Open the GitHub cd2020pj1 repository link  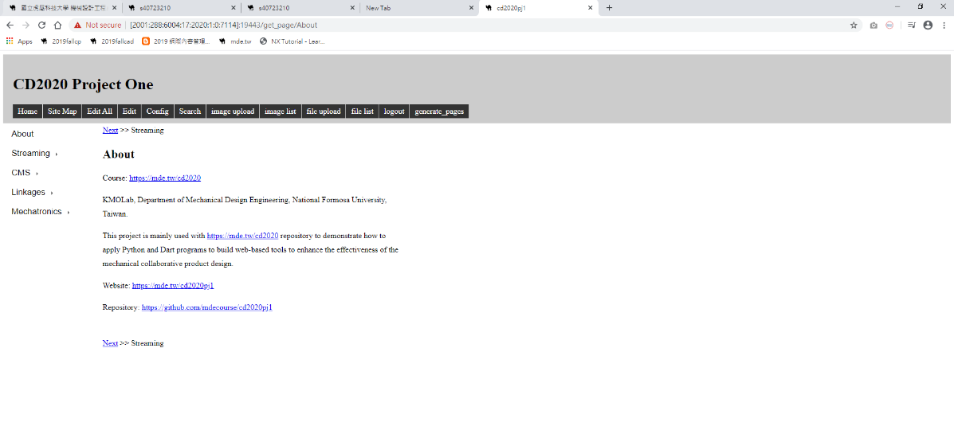(206, 307)
